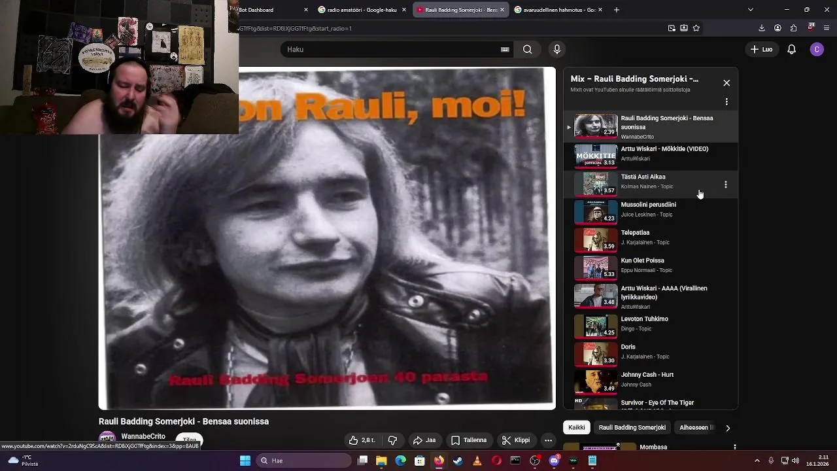Open the browser hamburger menu
The width and height of the screenshot is (837, 471).
pos(827,28)
